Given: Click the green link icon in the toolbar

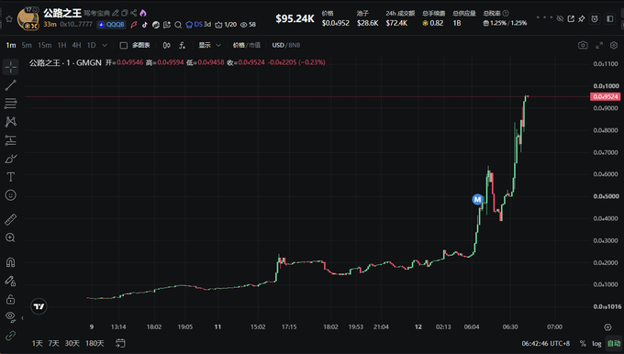Looking at the screenshot, I should pyautogui.click(x=11, y=336).
